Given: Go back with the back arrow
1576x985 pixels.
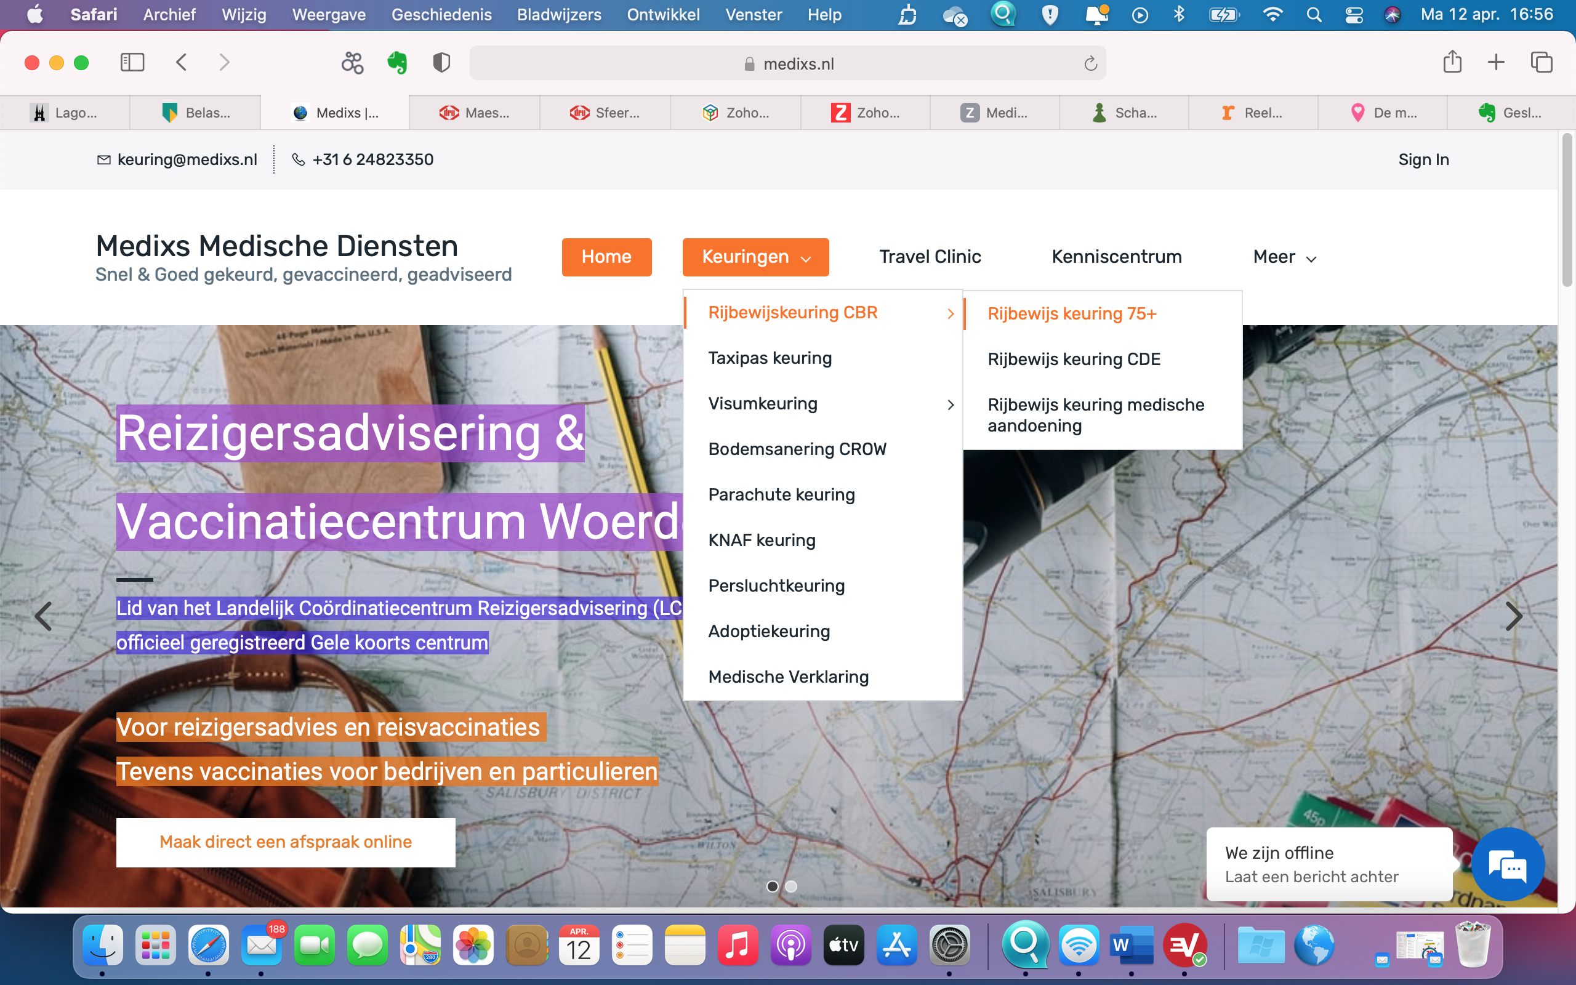Looking at the screenshot, I should coord(182,63).
